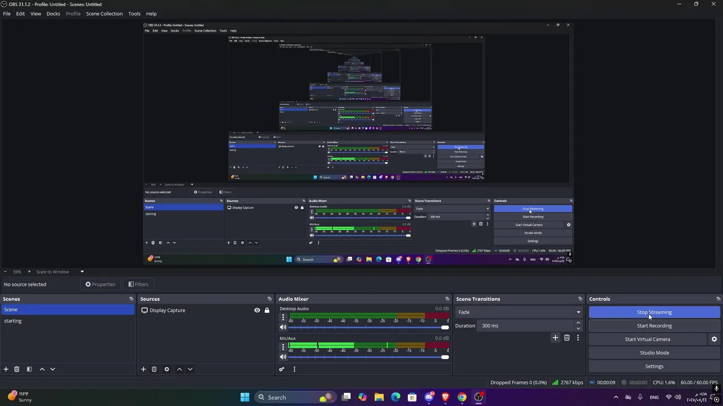Image resolution: width=723 pixels, height=406 pixels.
Task: Open Edit menu
Action: 20,14
